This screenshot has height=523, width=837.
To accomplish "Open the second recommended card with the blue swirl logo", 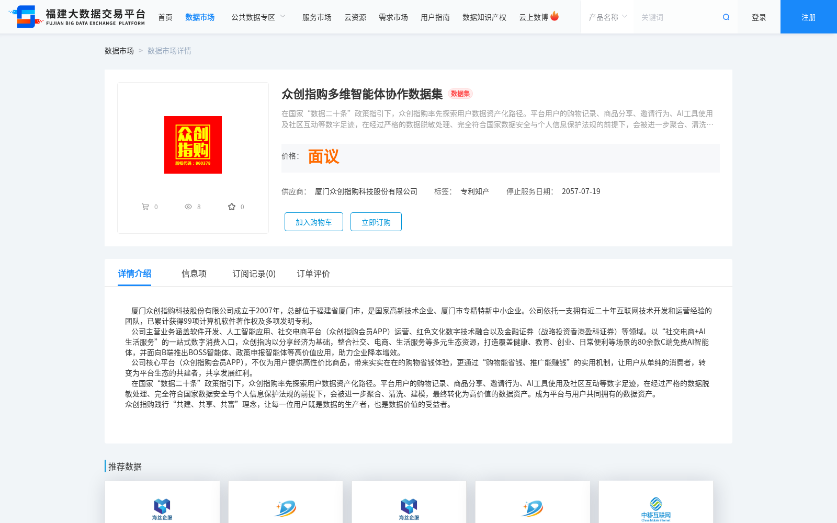I will (286, 502).
